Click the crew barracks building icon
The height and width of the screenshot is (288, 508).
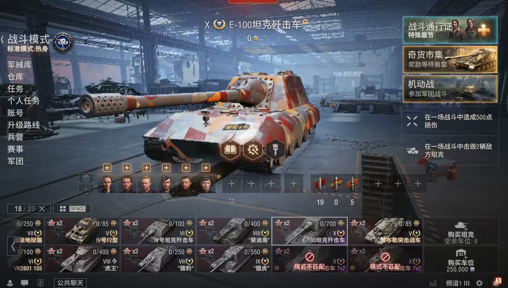click(x=87, y=179)
